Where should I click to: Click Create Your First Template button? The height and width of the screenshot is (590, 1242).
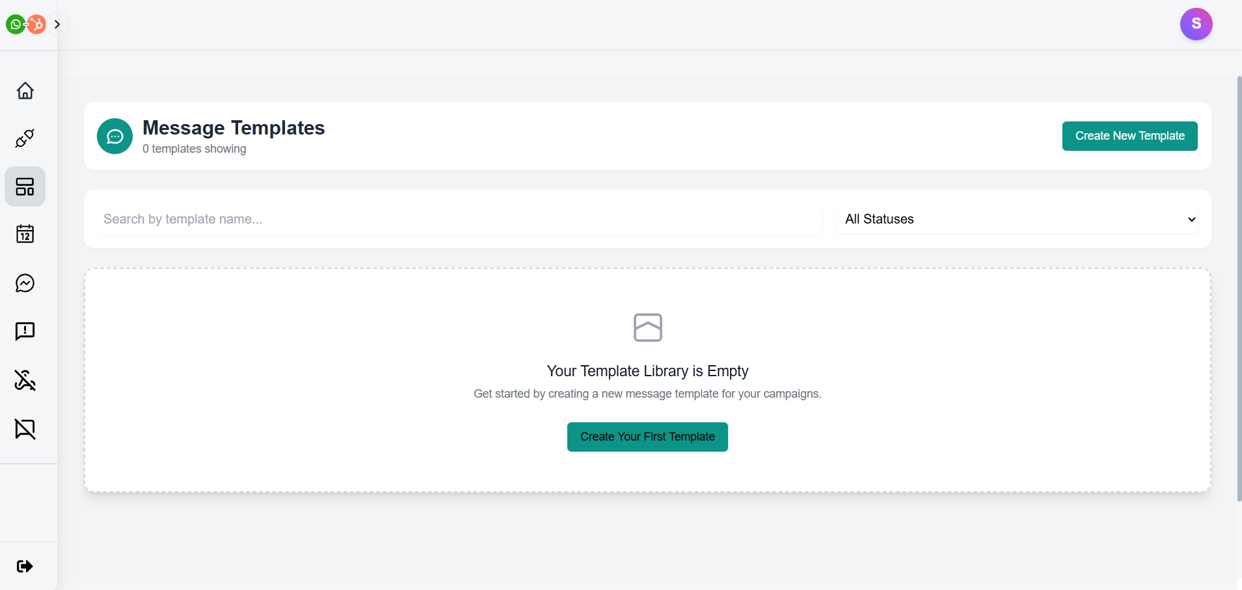647,437
